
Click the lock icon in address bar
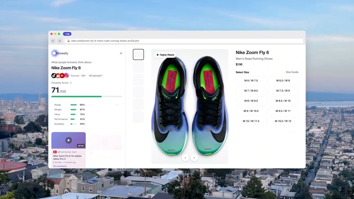coord(68,41)
